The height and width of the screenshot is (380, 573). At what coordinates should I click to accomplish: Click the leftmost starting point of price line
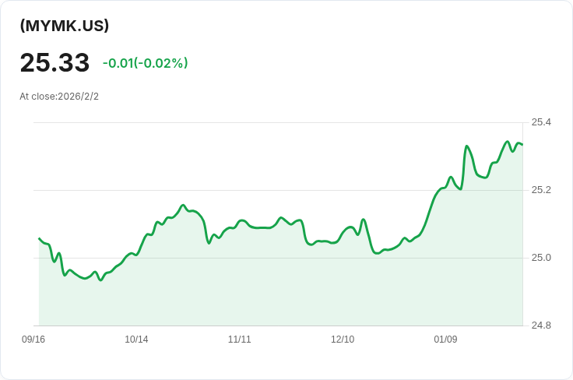(40, 238)
